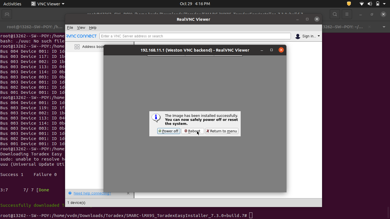Click the volume icon in system tray
Screen dimensions: 390x219
[370, 4]
